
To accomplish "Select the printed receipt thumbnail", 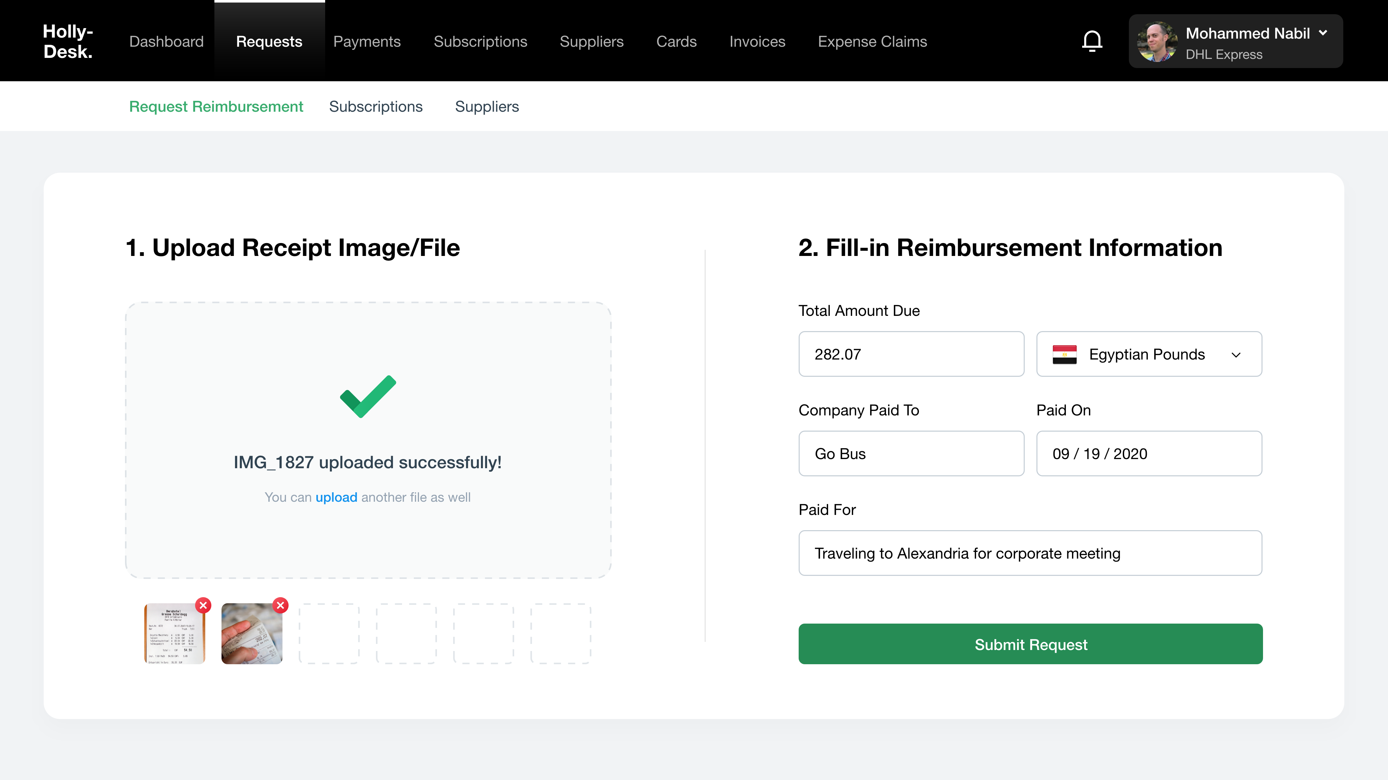I will [x=174, y=634].
